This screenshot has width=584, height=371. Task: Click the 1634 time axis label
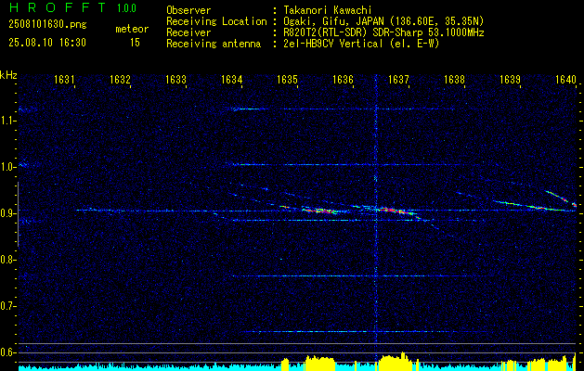(232, 80)
